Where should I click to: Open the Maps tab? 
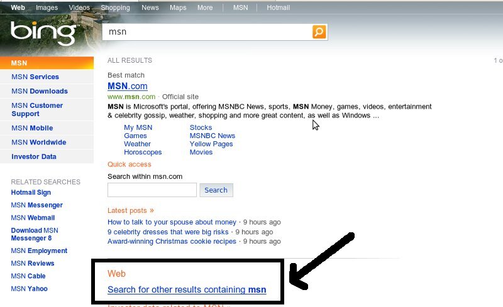tap(178, 8)
